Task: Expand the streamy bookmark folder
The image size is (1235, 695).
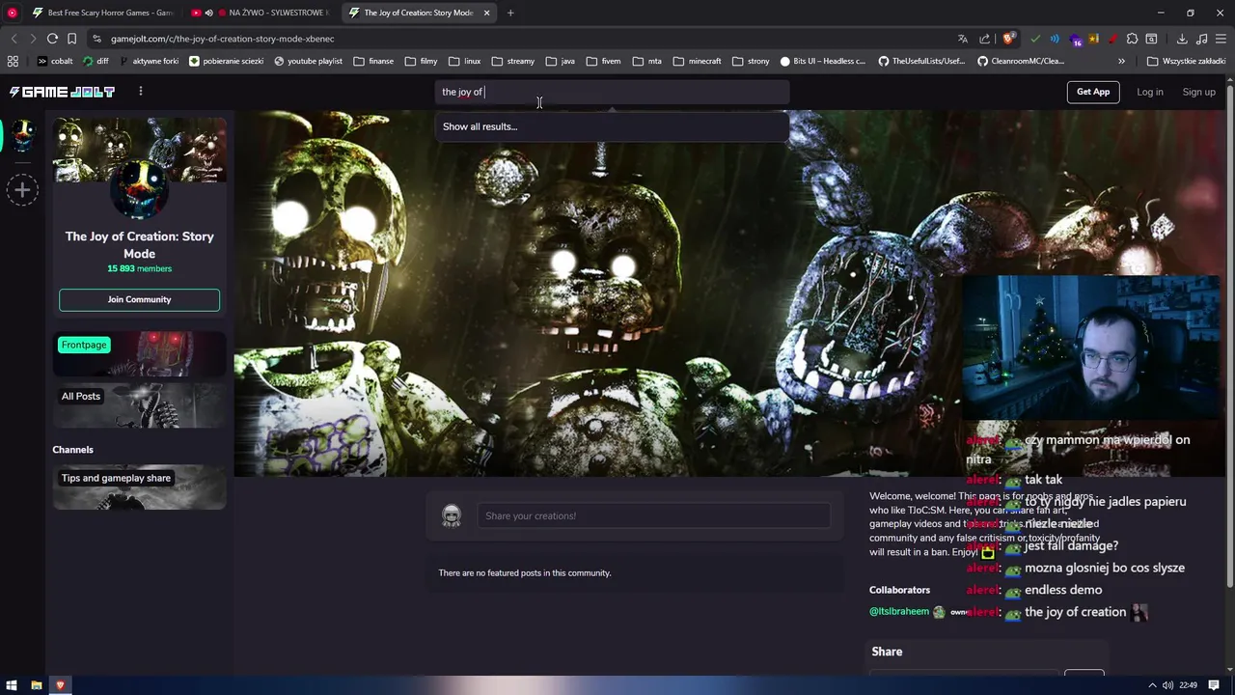Action: [512, 61]
